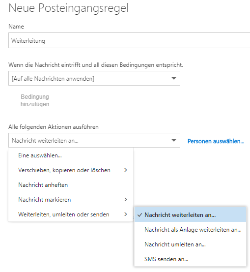The width and height of the screenshot is (250, 272).
Task: Click the Name field containing Weiterleitung
Action: [129, 40]
